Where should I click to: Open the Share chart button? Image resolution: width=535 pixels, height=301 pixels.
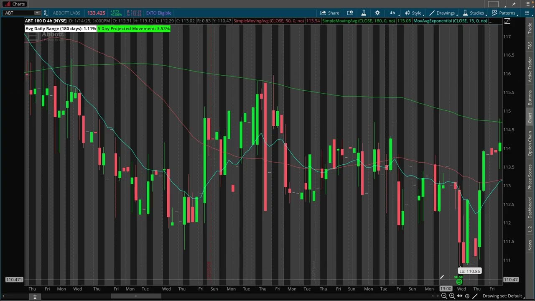(x=329, y=13)
